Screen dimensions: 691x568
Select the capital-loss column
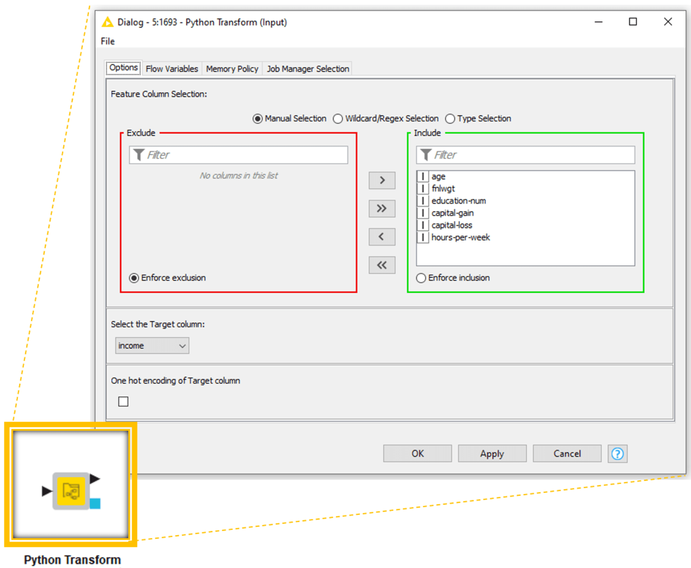click(x=525, y=225)
